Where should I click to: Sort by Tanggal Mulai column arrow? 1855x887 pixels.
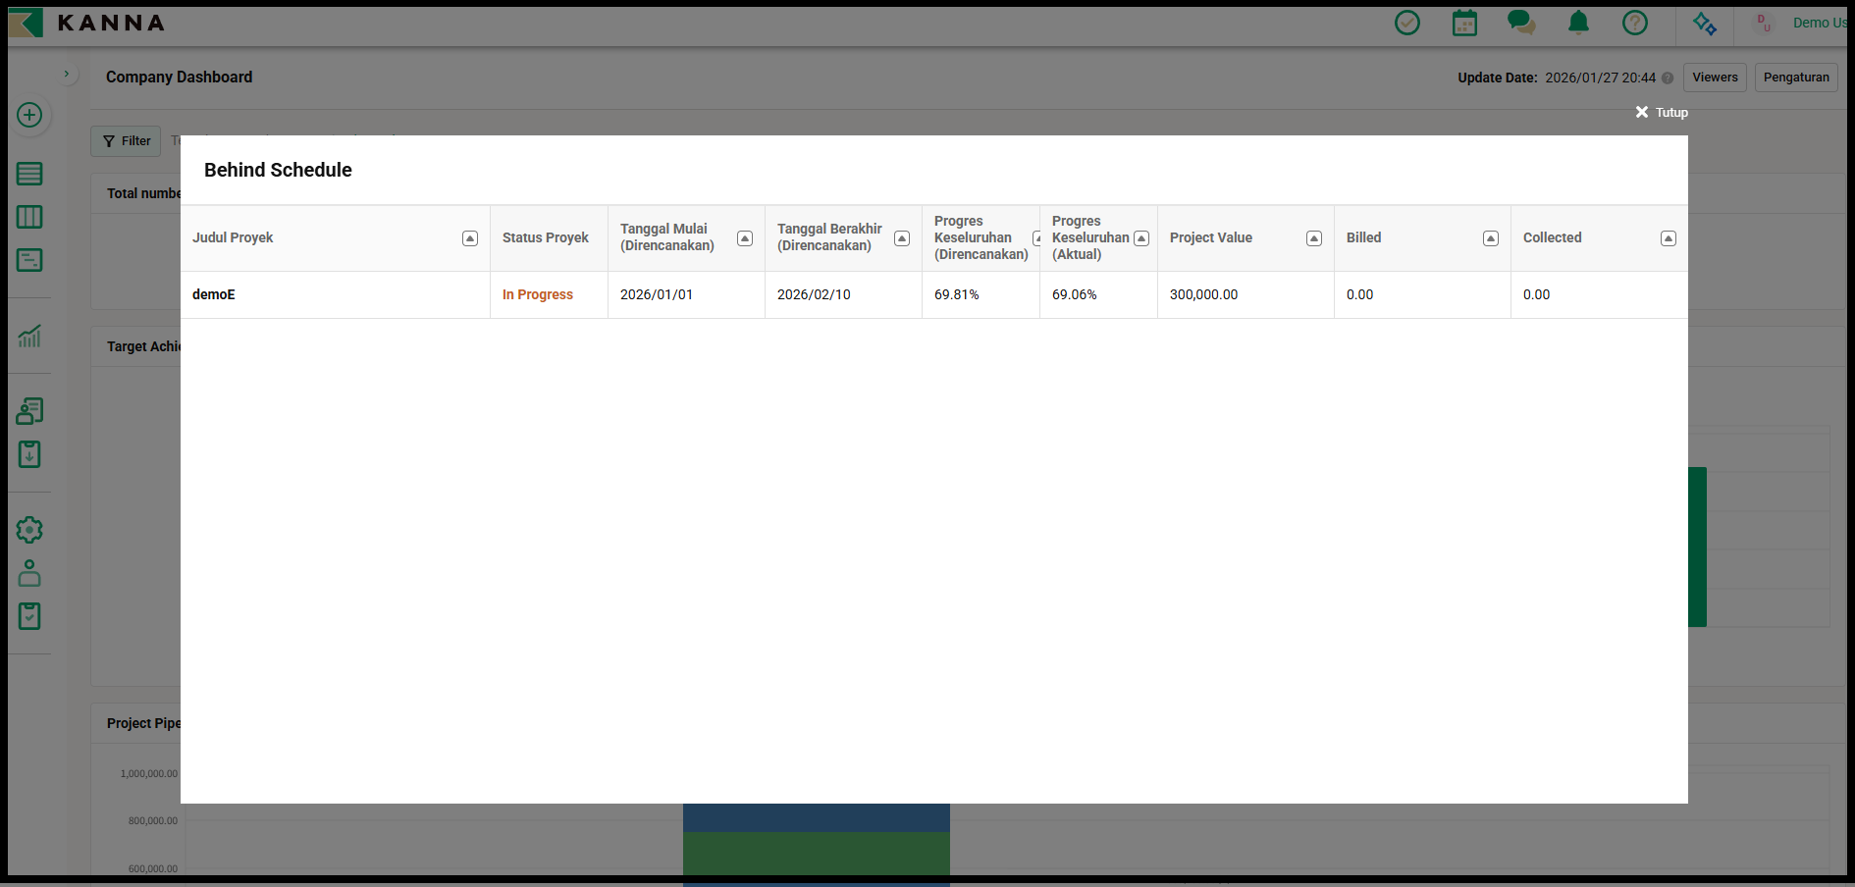point(745,238)
